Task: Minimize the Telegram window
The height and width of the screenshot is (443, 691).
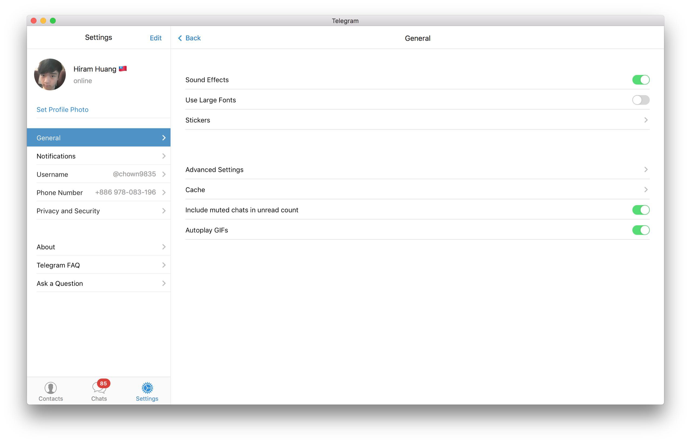Action: coord(43,21)
